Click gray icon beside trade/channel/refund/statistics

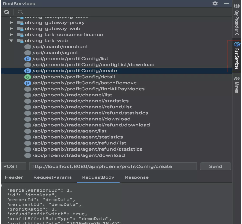click(x=28, y=113)
